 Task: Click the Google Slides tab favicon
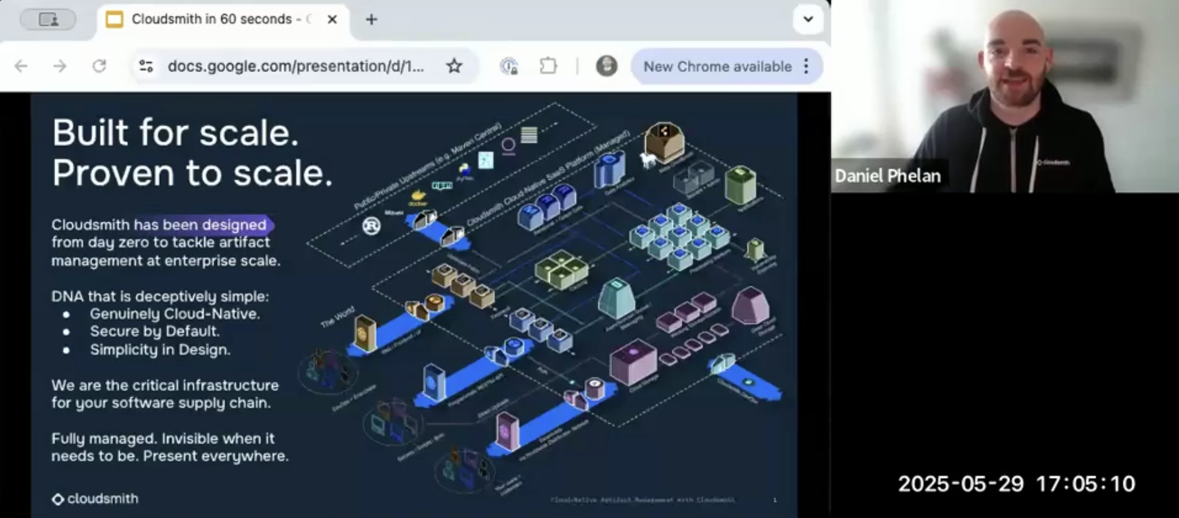[114, 19]
